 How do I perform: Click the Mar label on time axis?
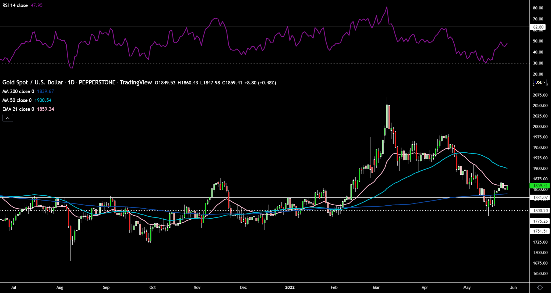pyautogui.click(x=376, y=287)
